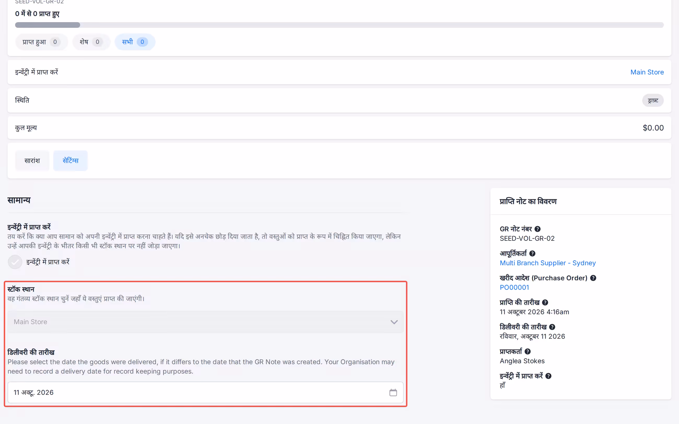Screen dimensions: 679x424
Task: Toggle the इन्वेंट्री में प्राप्त करें checkbox
Action: coord(15,262)
